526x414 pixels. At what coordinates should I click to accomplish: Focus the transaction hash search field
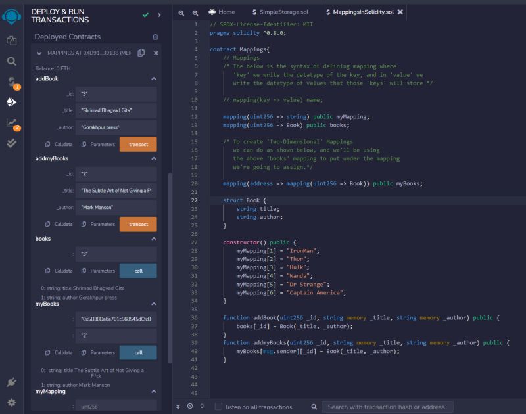coord(387,407)
